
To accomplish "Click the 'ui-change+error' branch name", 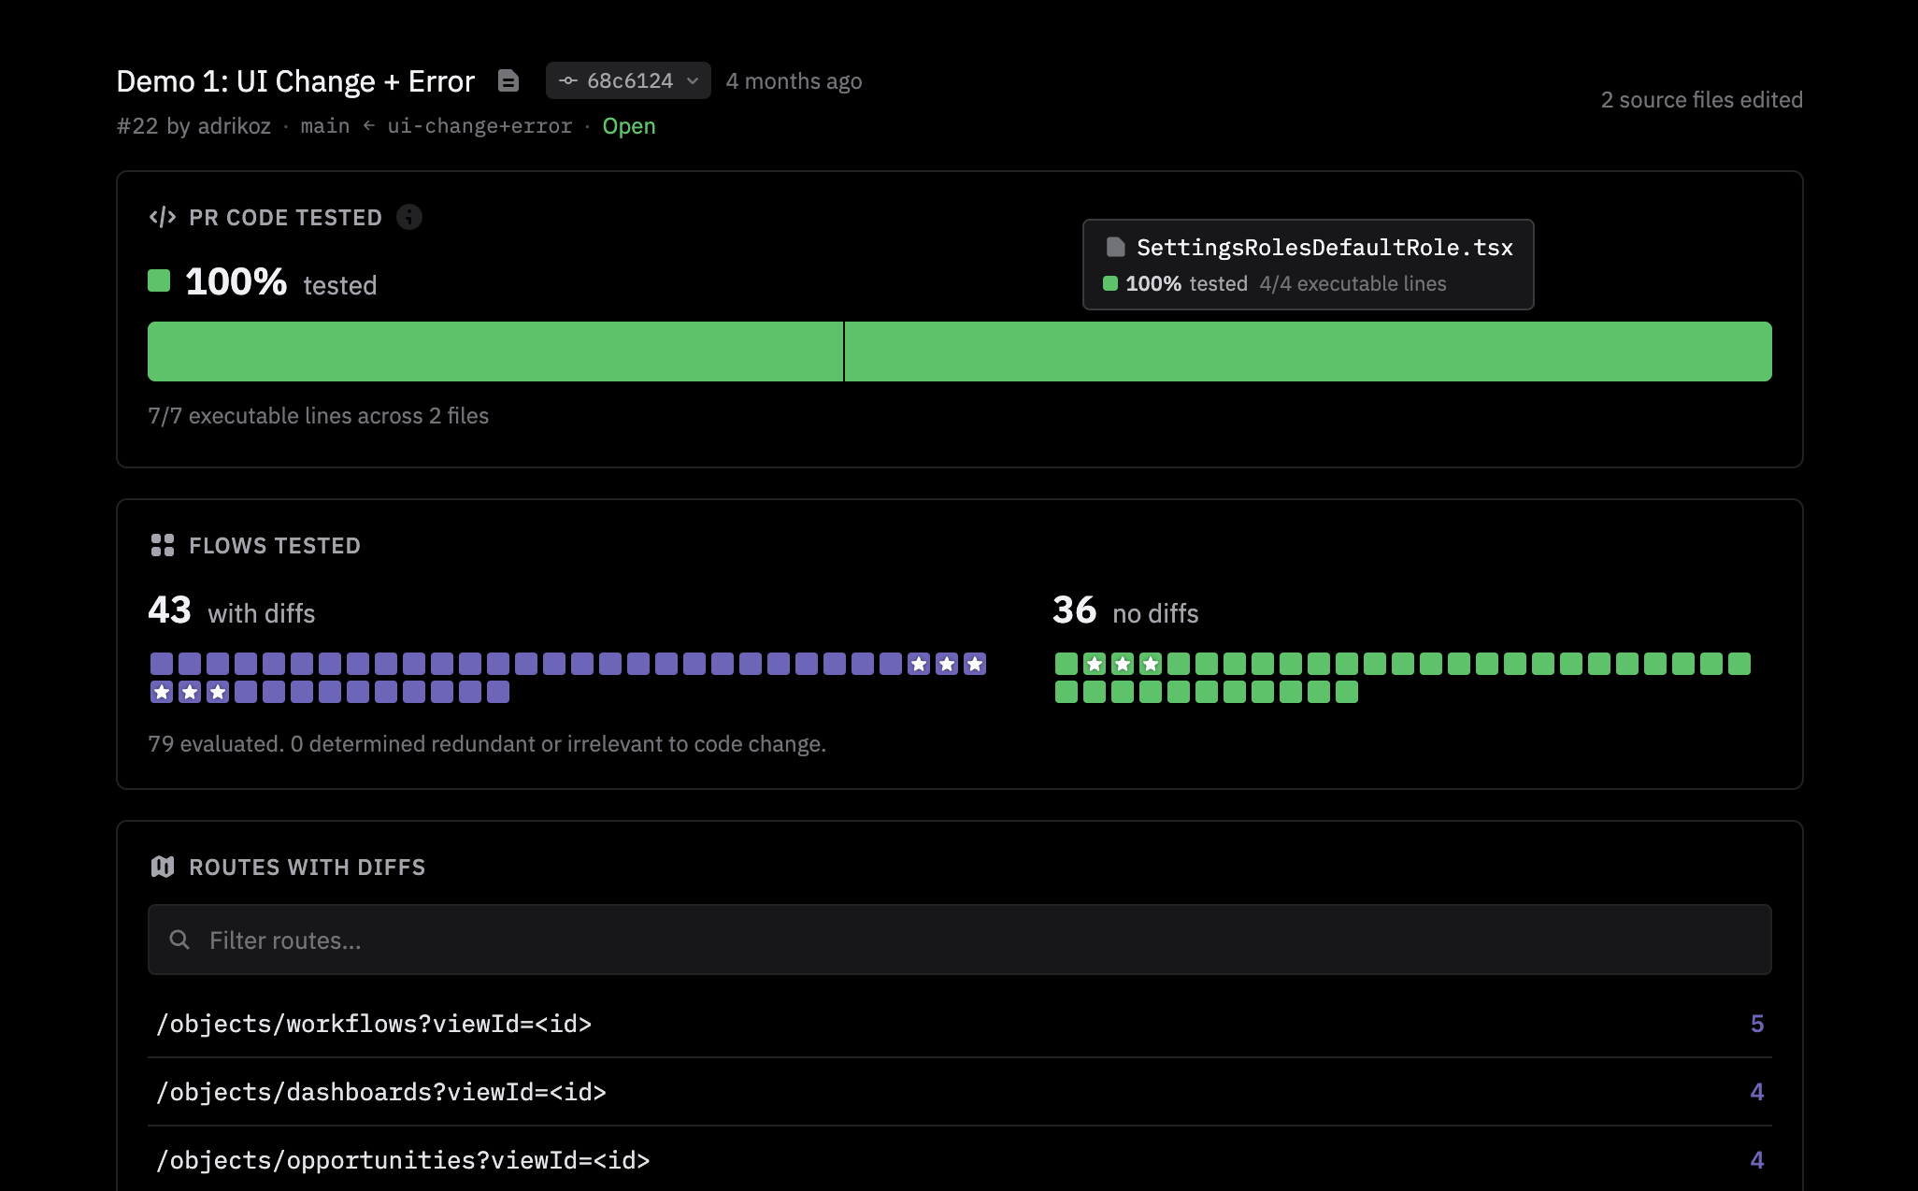I will (479, 126).
